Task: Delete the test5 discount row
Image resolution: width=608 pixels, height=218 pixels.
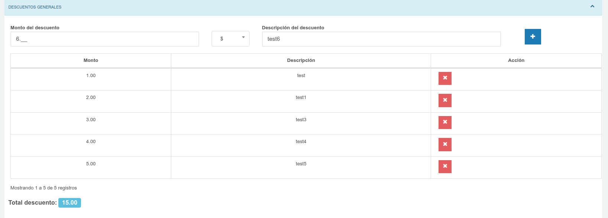Action: [x=445, y=166]
